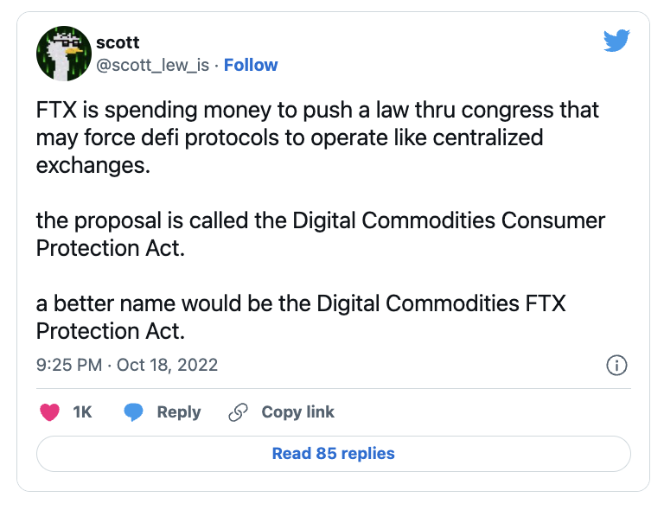This screenshot has height=510, width=664.
Task: Open the @scott_lew_is handle link
Action: click(152, 65)
